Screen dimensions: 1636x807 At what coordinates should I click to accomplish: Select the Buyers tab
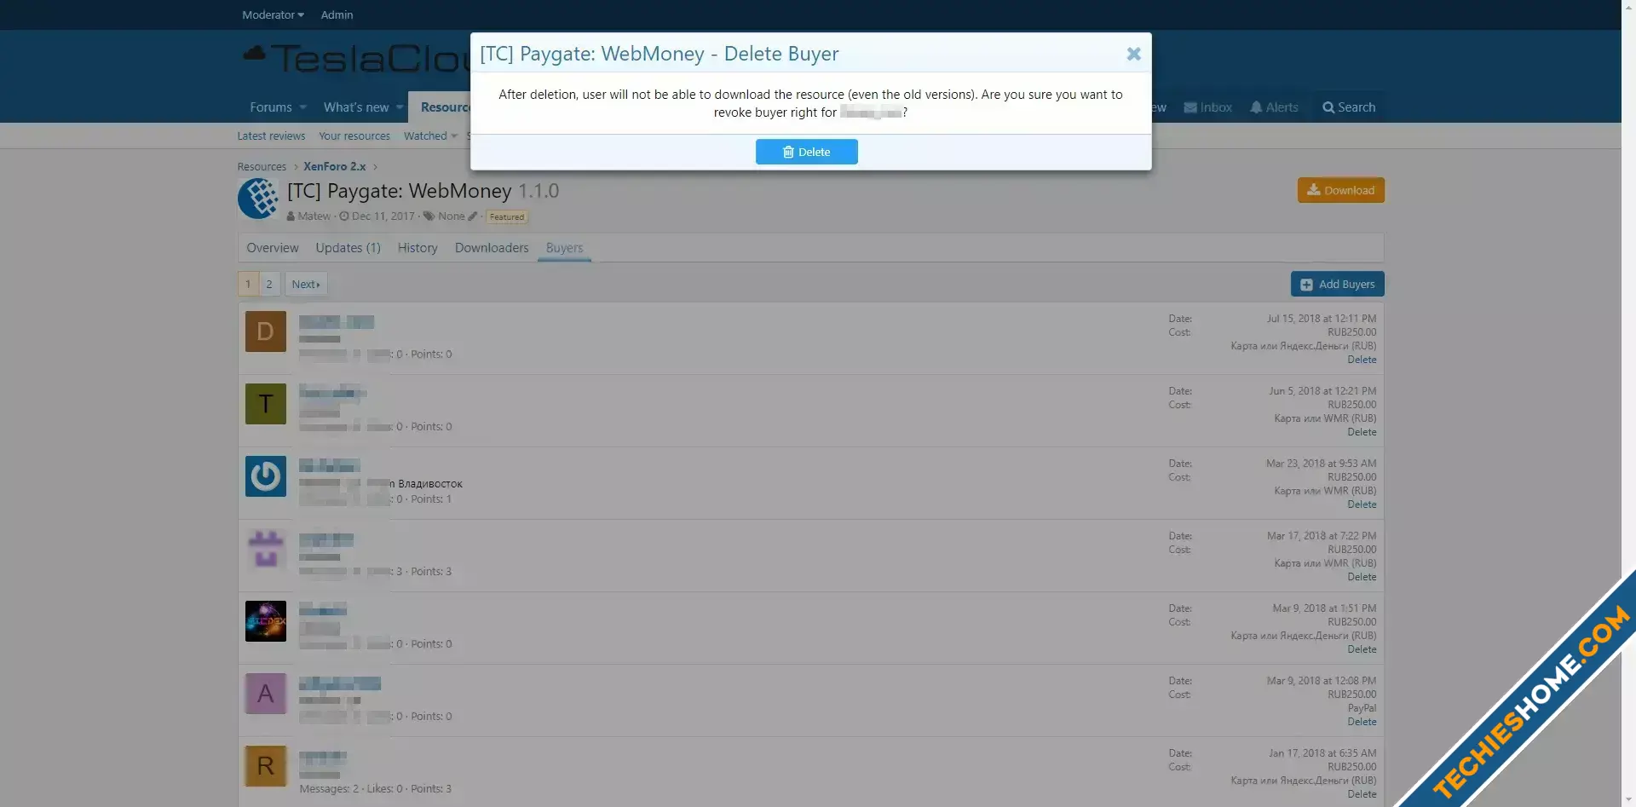[x=564, y=248]
